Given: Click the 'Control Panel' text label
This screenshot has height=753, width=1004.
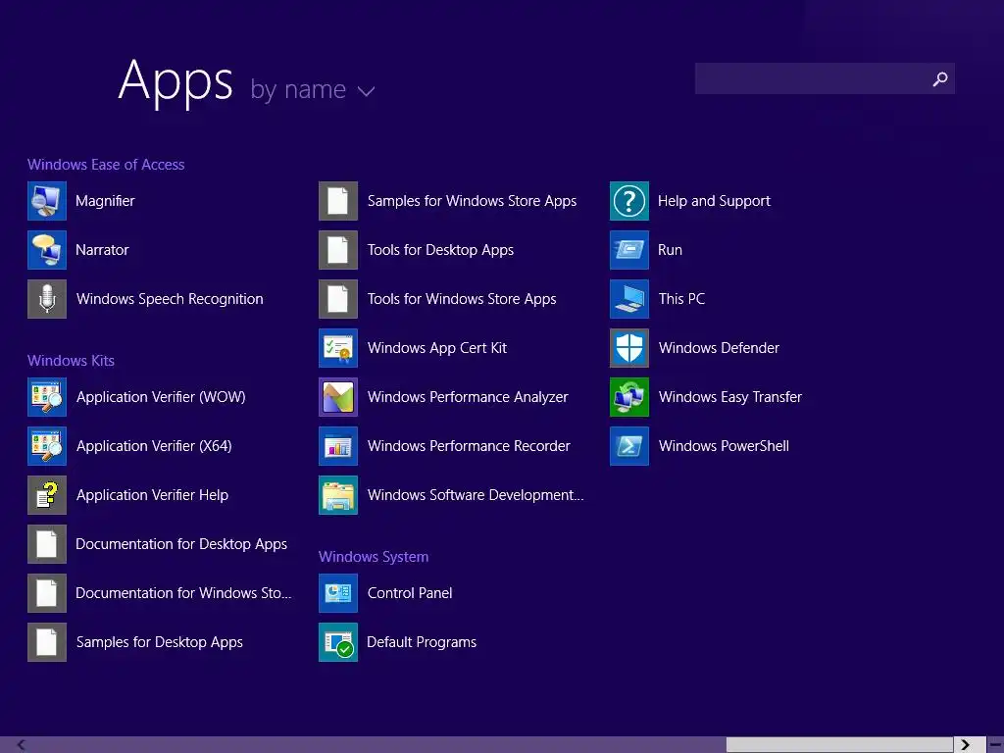Looking at the screenshot, I should click(x=410, y=593).
